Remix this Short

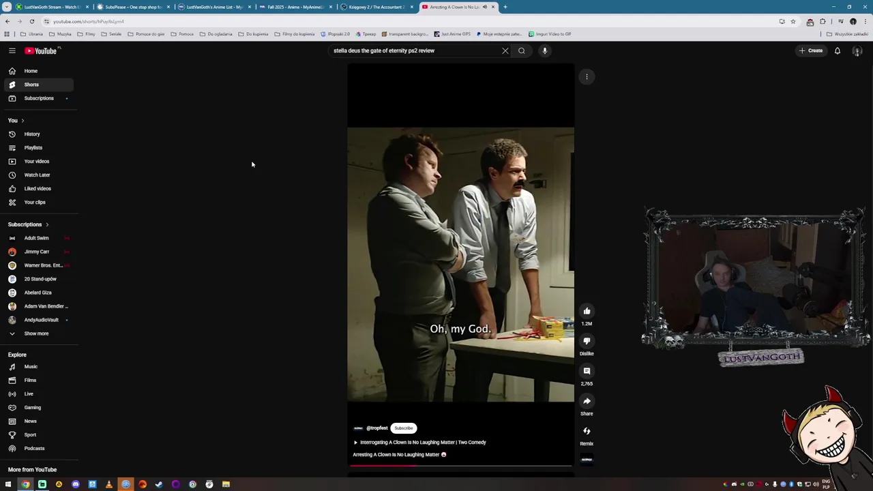click(x=587, y=431)
